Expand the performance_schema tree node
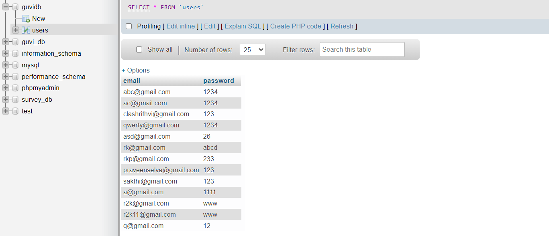 6,76
